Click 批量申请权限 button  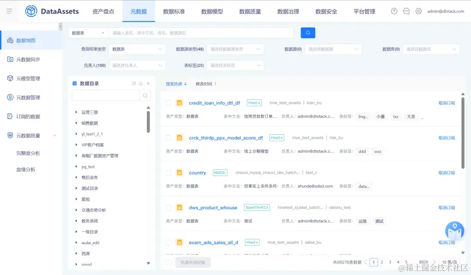click(x=193, y=262)
